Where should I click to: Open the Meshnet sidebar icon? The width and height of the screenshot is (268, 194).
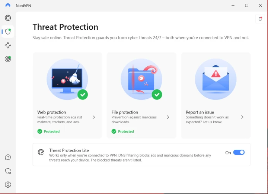pyautogui.click(x=8, y=45)
